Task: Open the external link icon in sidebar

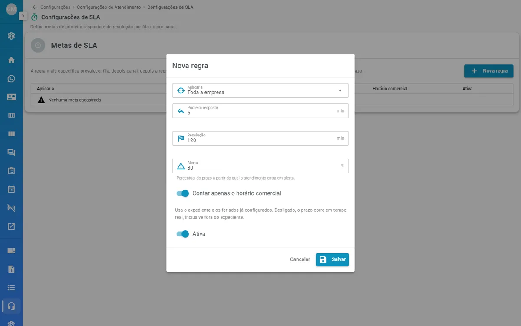Action: coord(11,226)
